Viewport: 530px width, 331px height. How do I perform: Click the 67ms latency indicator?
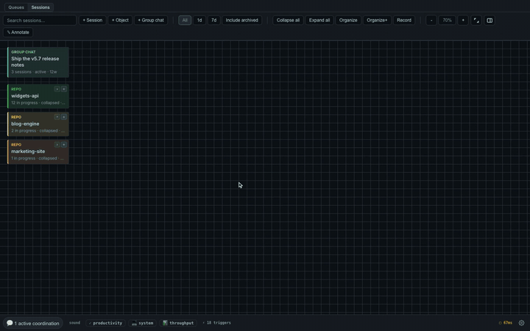coord(506,323)
